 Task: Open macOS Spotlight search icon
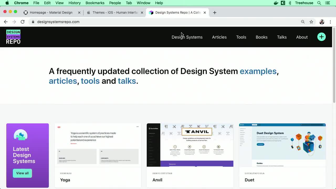click(x=319, y=3)
